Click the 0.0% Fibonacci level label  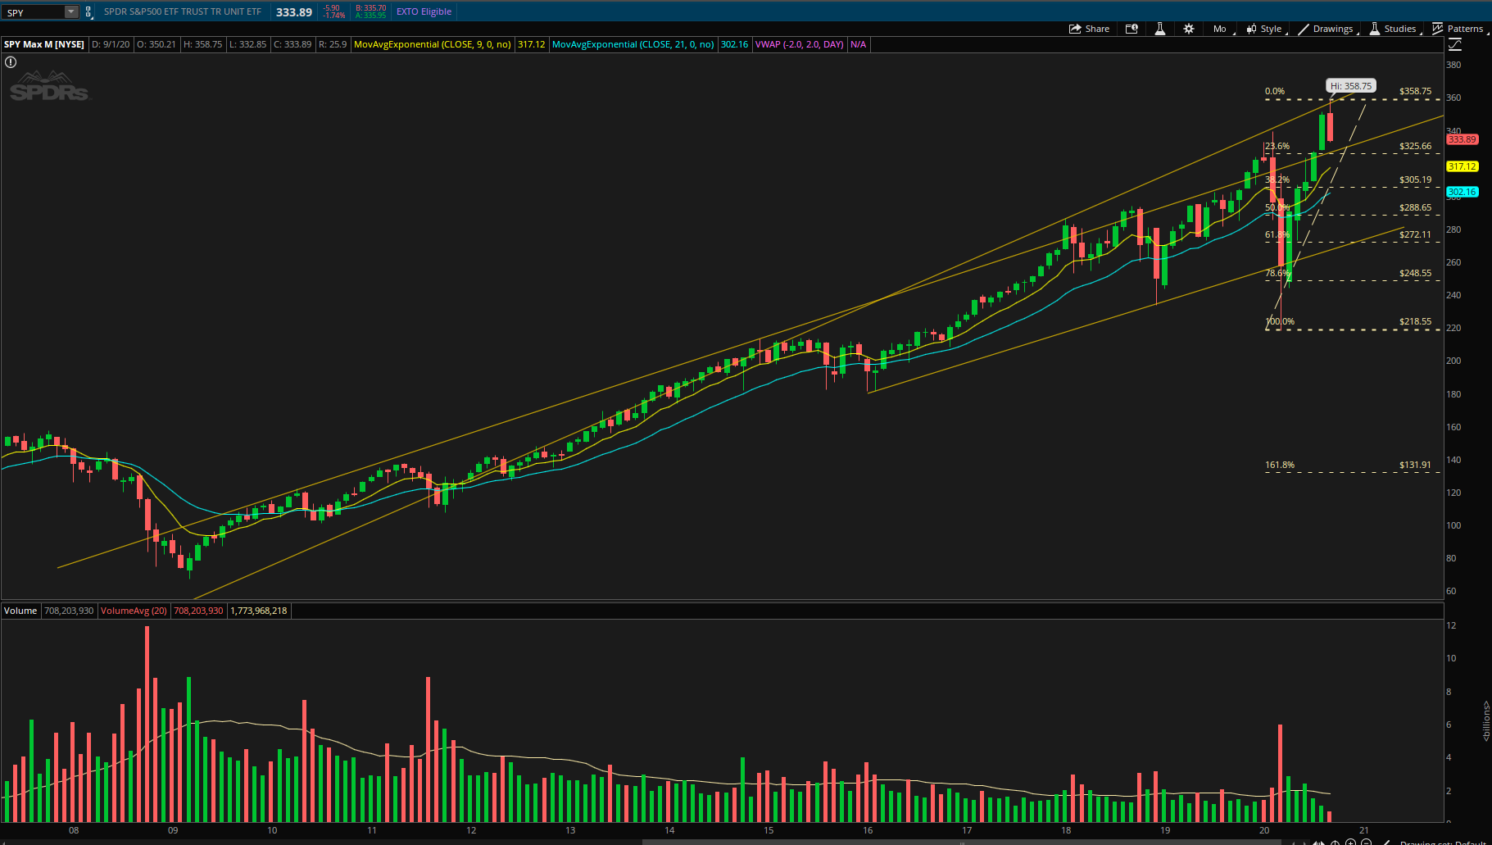click(1275, 91)
